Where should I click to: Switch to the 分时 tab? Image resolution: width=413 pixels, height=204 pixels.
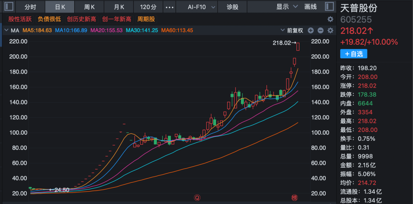[31, 7]
